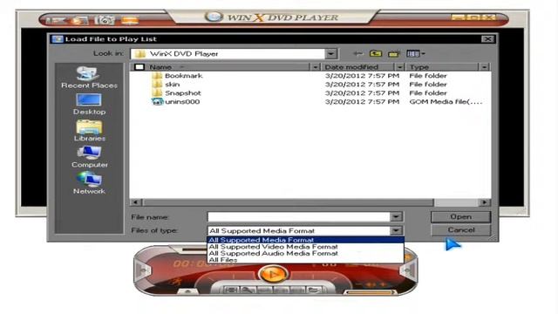Open Libraries in the places sidebar
The image size is (558, 314).
[89, 131]
